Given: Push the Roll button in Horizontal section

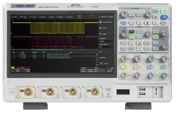Looking at the screenshot, I should click(x=131, y=15).
